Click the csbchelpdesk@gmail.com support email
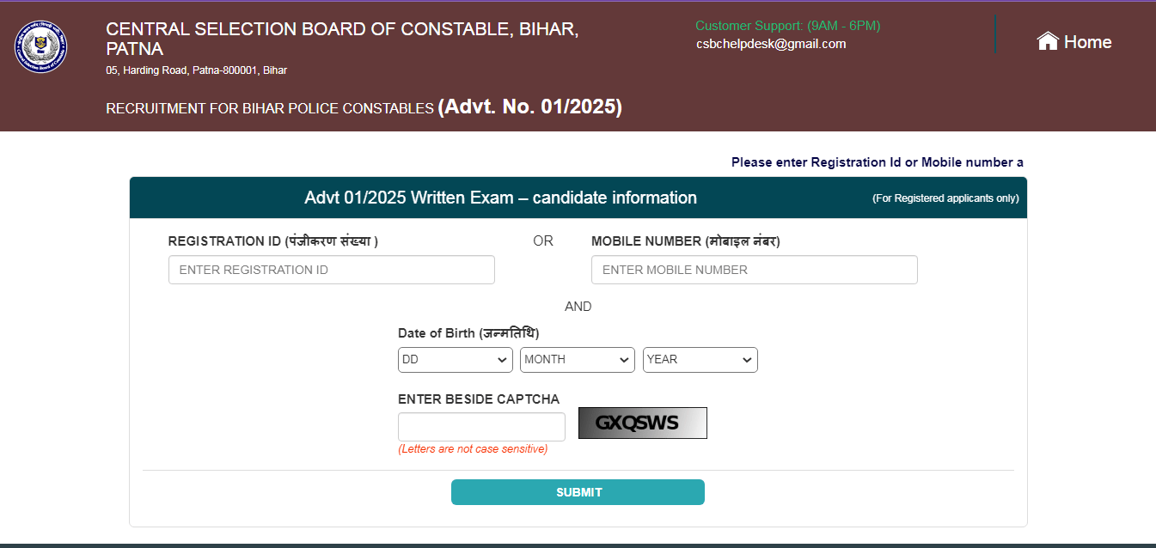The height and width of the screenshot is (548, 1156). 771,44
